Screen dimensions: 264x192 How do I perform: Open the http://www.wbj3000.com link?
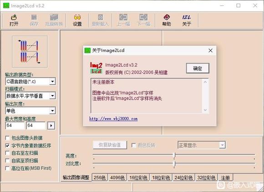(113, 119)
